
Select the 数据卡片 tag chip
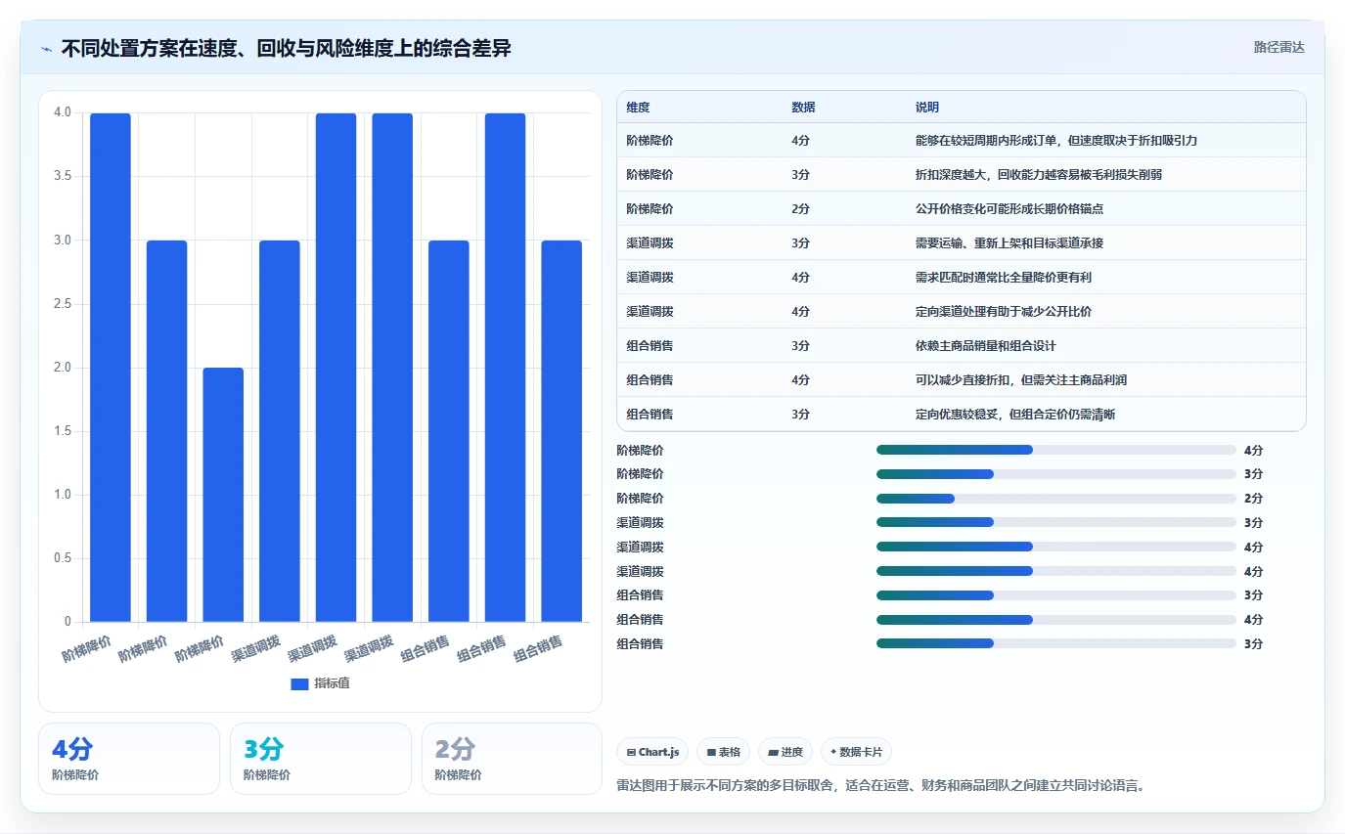(x=856, y=752)
